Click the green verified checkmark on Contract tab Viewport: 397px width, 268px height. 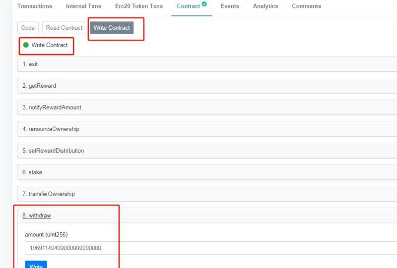click(x=204, y=4)
